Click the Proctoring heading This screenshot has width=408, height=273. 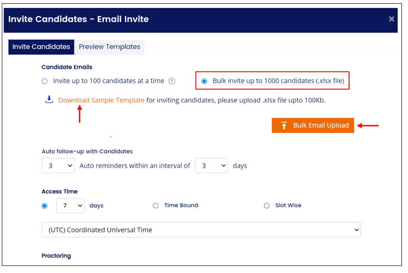coord(56,256)
